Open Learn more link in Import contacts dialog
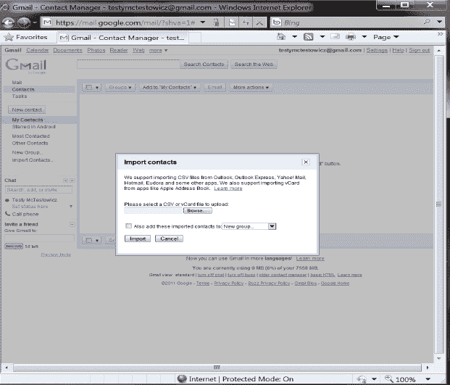 228,189
